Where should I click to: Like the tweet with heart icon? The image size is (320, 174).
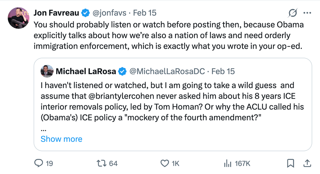click(x=165, y=163)
